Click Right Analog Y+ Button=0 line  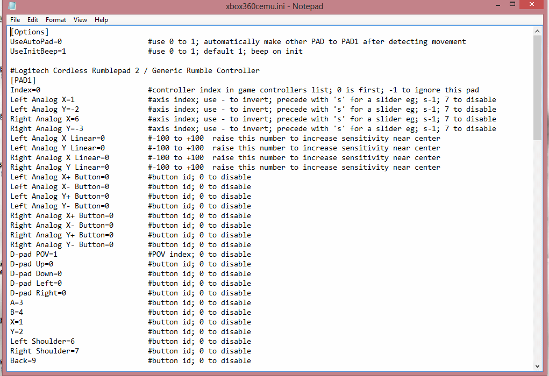[62, 235]
